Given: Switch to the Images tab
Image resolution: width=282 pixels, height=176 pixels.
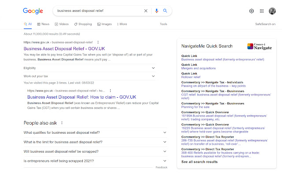Looking at the screenshot, I should pyautogui.click(x=104, y=24).
